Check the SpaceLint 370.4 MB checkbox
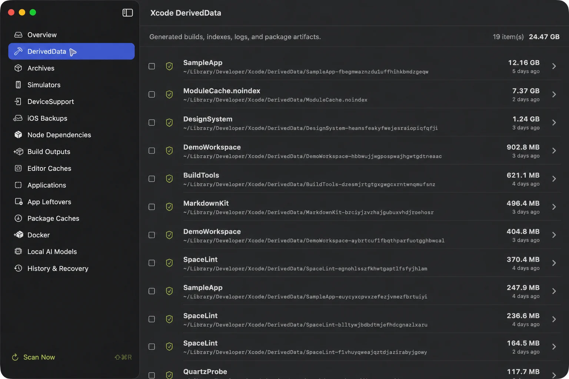Viewport: 569px width, 379px height. click(152, 263)
